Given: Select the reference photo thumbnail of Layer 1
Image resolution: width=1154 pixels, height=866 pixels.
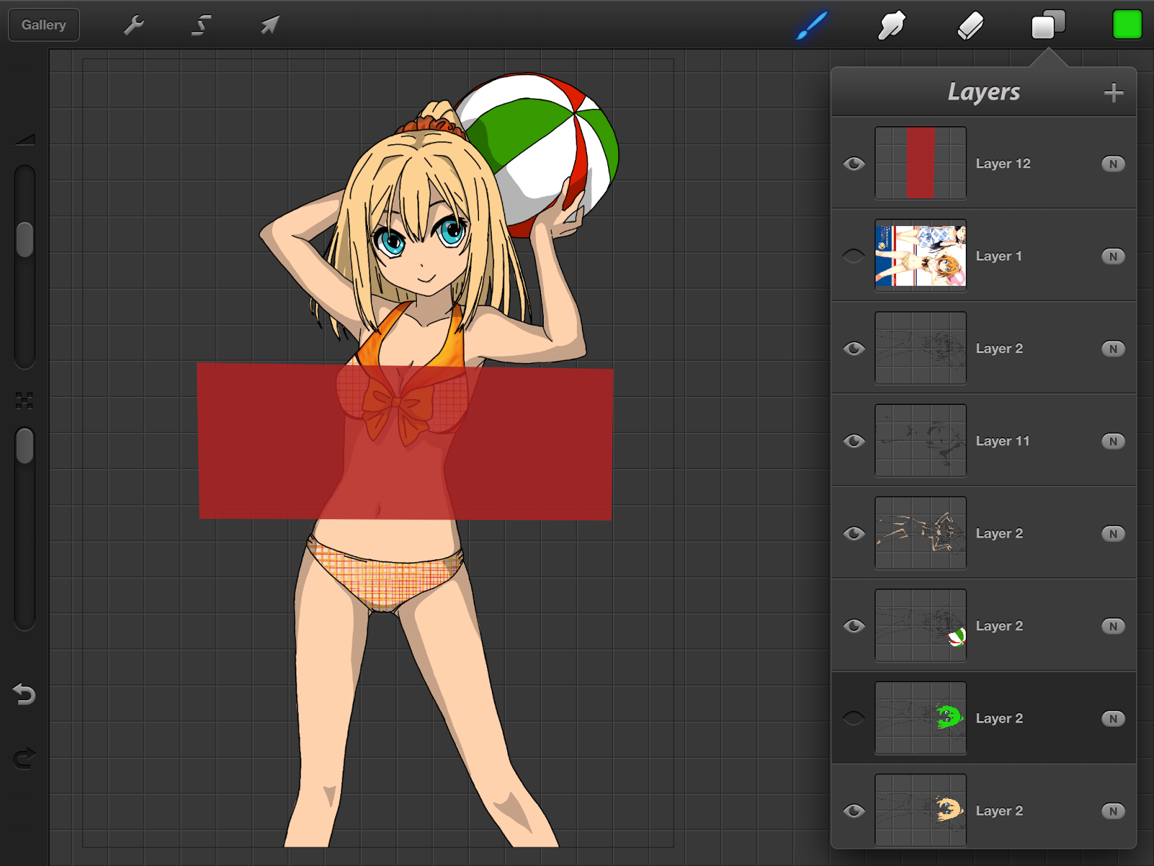Looking at the screenshot, I should pyautogui.click(x=920, y=255).
